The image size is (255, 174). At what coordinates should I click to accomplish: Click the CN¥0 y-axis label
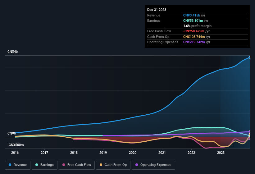11,133
